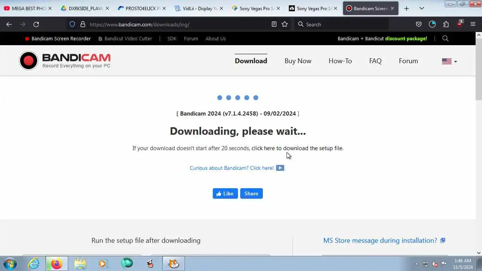Click the uBlock Origin extension icon
482x271 pixels.
point(459,24)
